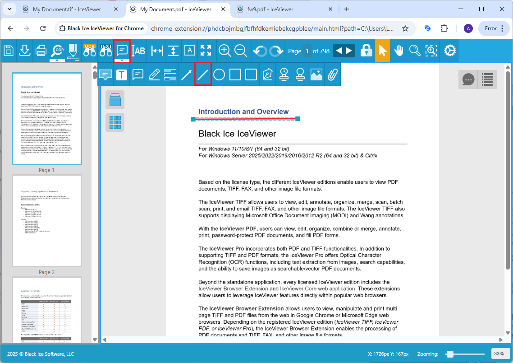Select the marquee zoom area tool

tap(431, 51)
